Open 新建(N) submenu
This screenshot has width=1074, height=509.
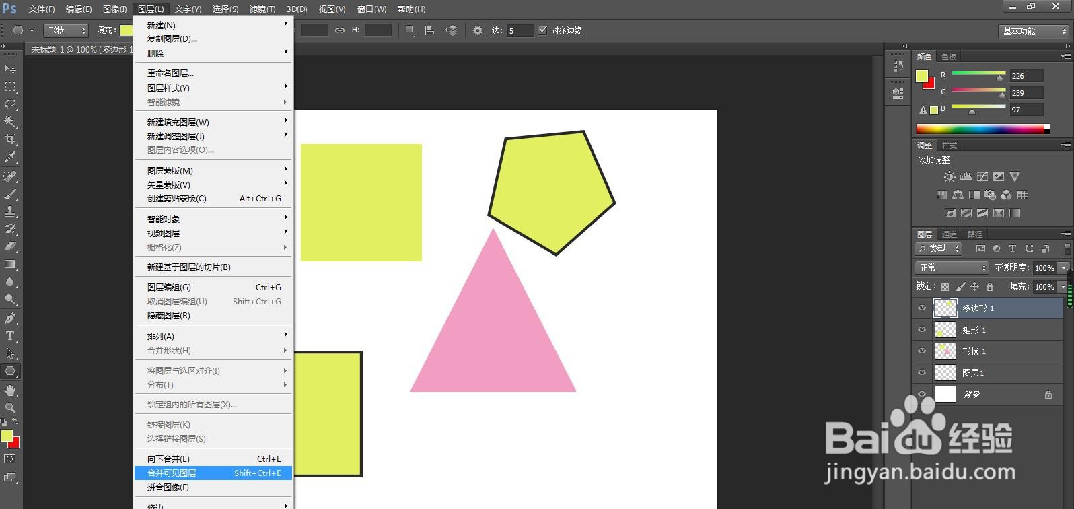click(x=213, y=25)
